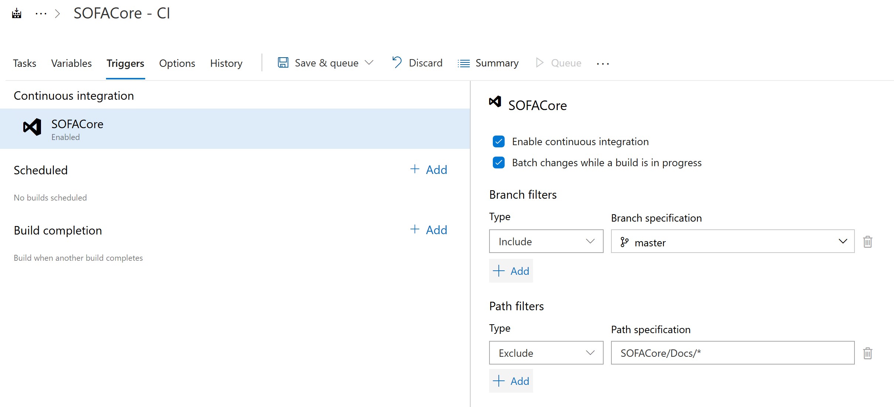This screenshot has width=894, height=407.
Task: Add another branch filter
Action: 511,271
